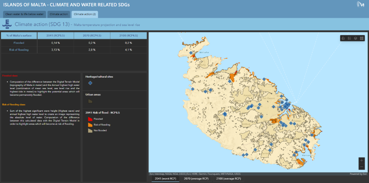Click the Urban areas legend swatch
Viewport: 369px width, 183px height.
(x=90, y=101)
